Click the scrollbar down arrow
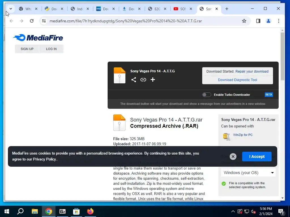This screenshot has height=217, width=290. [282, 198]
